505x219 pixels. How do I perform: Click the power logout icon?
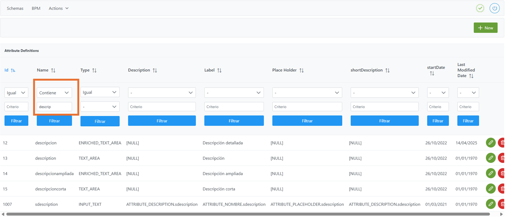pos(494,8)
